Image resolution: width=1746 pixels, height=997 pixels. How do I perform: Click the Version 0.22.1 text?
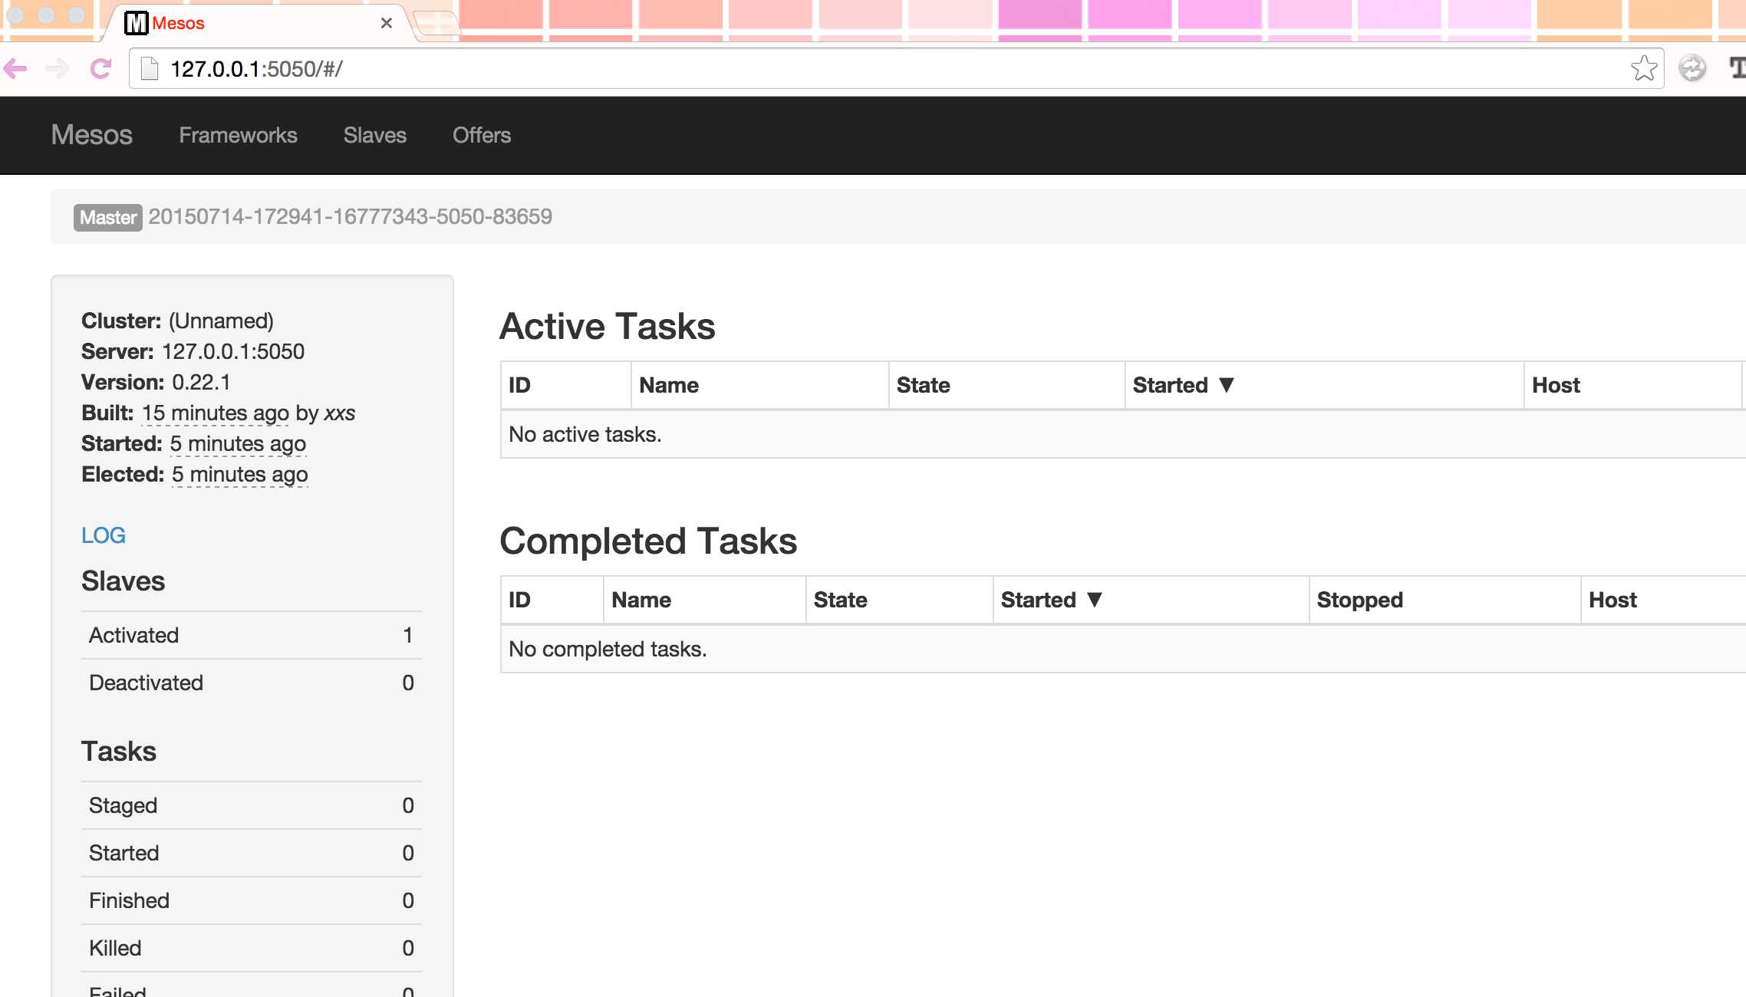156,382
